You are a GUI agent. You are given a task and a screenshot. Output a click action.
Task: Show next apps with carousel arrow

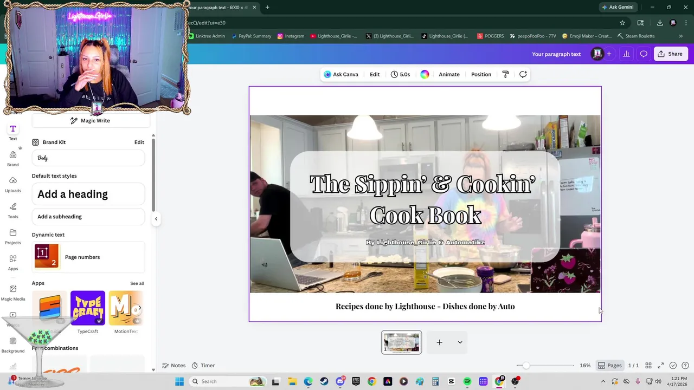139,308
